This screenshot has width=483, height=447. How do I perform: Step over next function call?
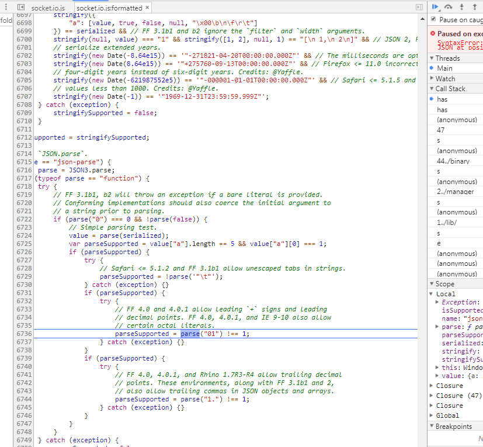point(448,7)
